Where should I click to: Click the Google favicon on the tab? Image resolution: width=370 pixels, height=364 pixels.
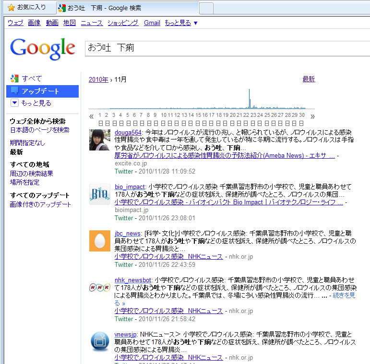point(62,8)
